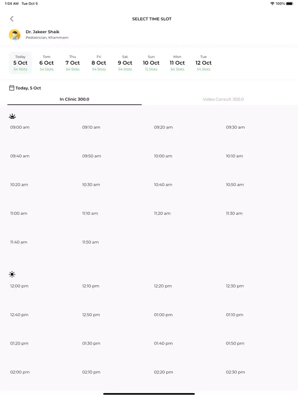Tap the doctor name Dr. Jakeer Shaik
The image size is (298, 397).
tap(43, 32)
